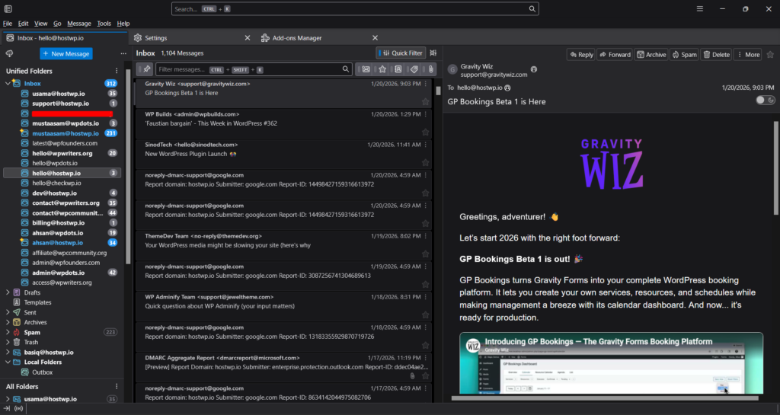Screen dimensions: 780x415
Task: Toggle dark reader switch for message content
Action: (x=765, y=101)
